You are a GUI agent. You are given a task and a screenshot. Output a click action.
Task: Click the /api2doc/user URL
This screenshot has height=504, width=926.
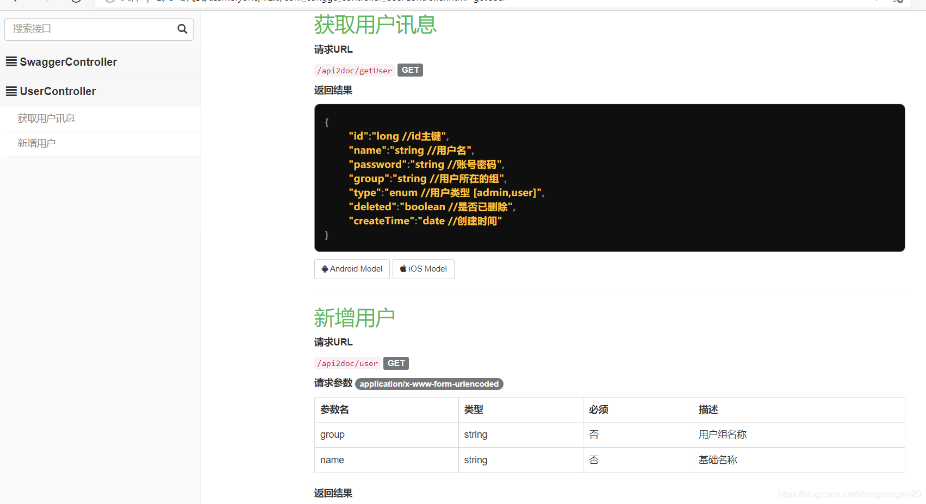pos(347,363)
